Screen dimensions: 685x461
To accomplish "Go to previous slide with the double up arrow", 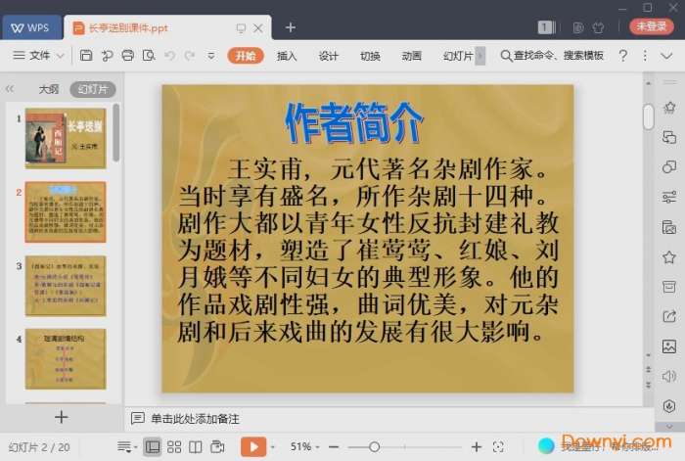I will 648,370.
